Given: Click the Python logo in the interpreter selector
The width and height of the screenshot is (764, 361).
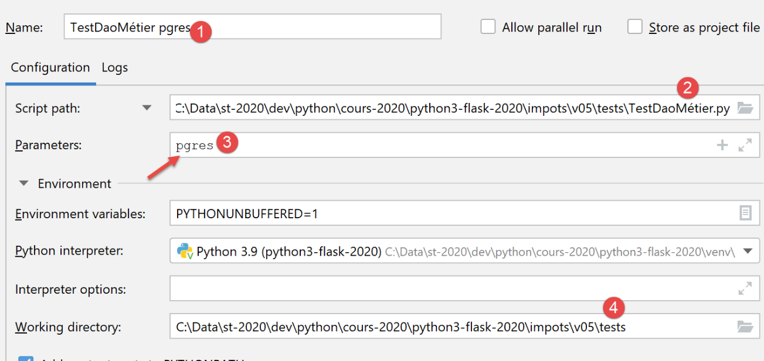Looking at the screenshot, I should 185,252.
